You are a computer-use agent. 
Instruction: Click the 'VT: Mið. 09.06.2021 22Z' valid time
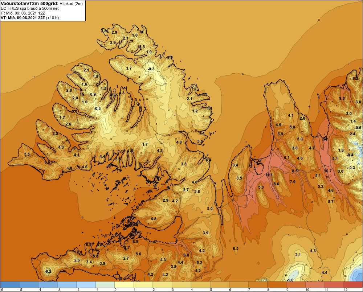pyautogui.click(x=23, y=18)
